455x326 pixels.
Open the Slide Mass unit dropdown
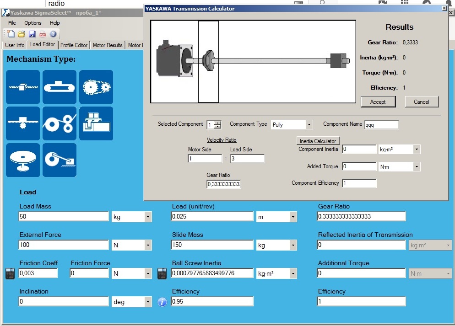[293, 245]
